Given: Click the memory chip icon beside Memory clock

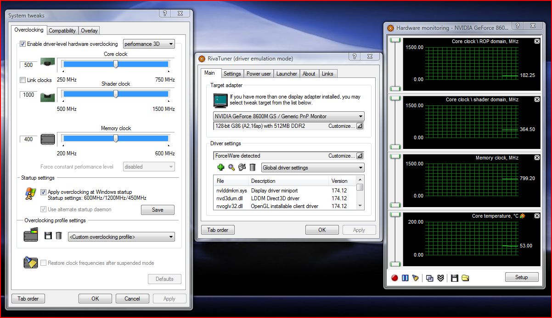Looking at the screenshot, I should [48, 139].
